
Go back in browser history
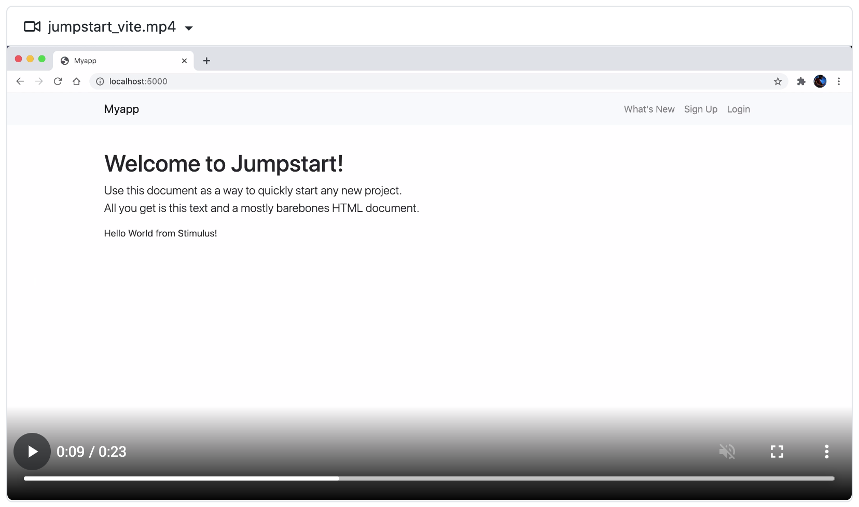click(20, 81)
